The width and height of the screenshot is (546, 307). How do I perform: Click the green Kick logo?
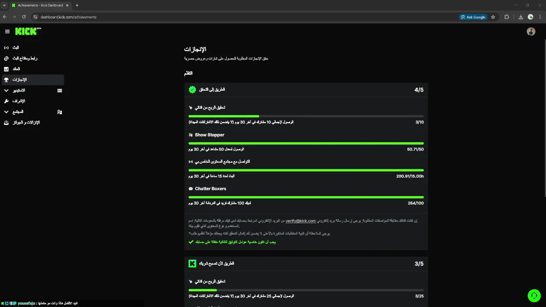tap(26, 31)
